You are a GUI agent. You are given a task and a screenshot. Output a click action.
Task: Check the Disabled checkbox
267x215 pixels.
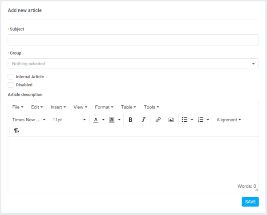[11, 85]
